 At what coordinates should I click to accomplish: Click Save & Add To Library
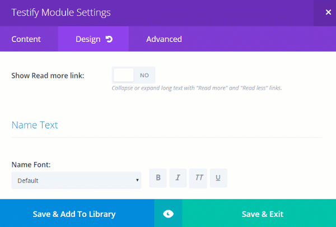point(74,214)
